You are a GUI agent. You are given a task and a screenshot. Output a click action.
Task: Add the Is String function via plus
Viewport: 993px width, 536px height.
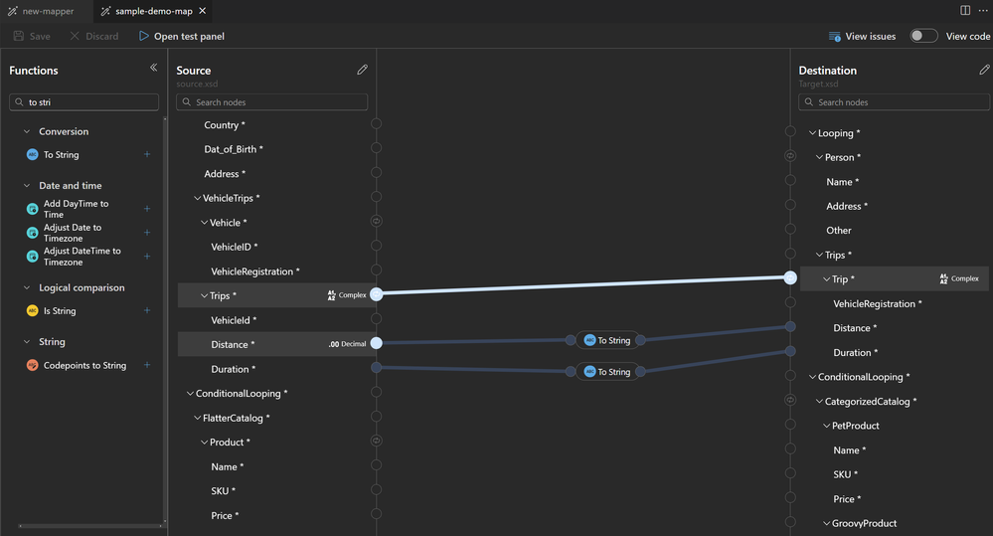pos(147,310)
